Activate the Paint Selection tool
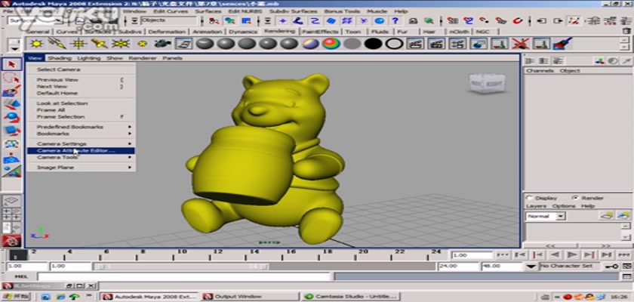Viewport: 634px width, 302px height. tap(11, 91)
